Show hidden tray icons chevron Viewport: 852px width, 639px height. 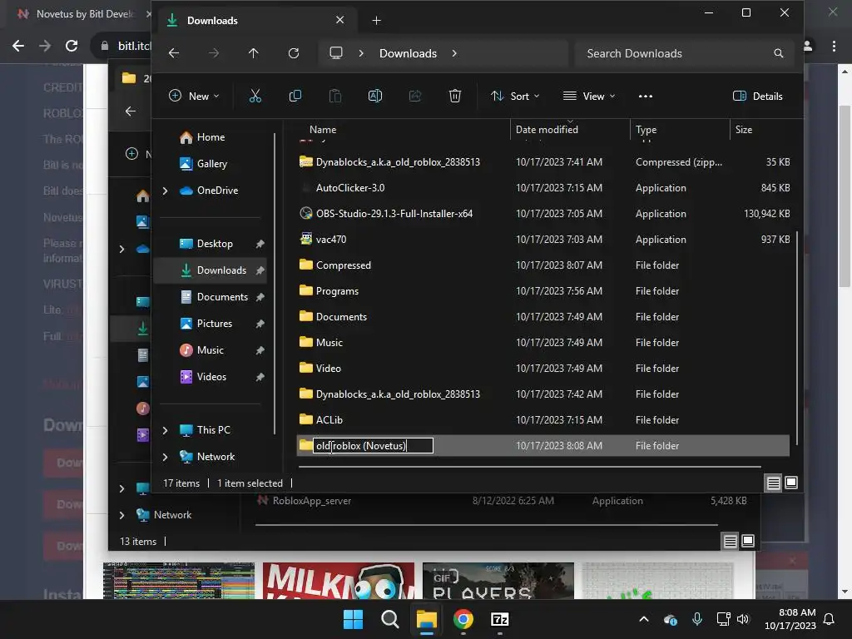pyautogui.click(x=644, y=619)
